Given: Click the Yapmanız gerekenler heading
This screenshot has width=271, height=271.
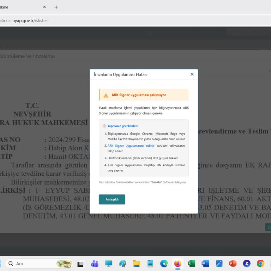Looking at the screenshot, I should tap(122, 126).
